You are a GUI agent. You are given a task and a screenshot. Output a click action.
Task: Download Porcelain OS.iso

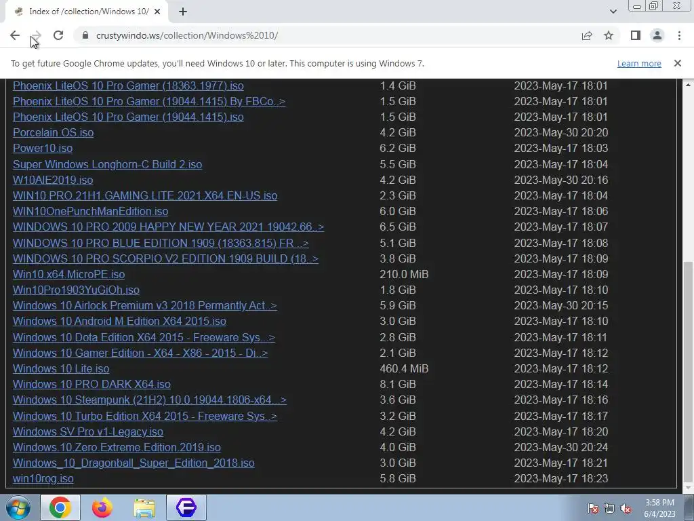[53, 132]
